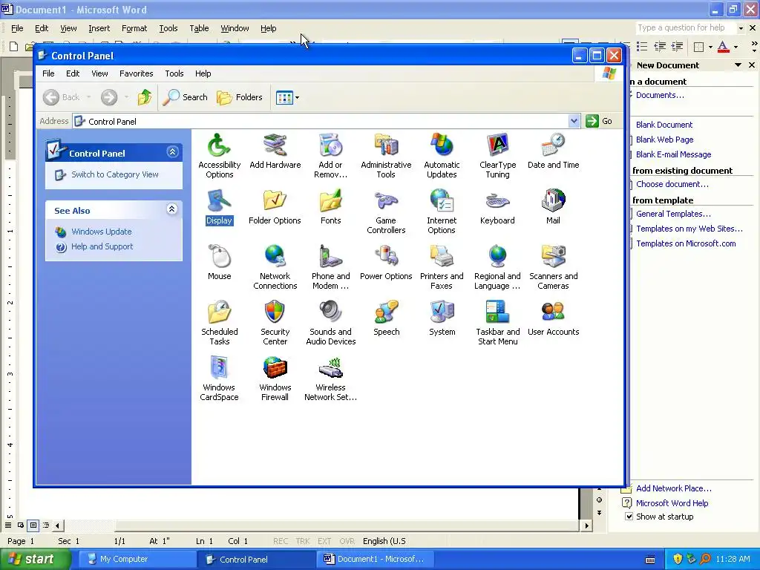
Task: Toggle the Folders pane button
Action: point(240,97)
